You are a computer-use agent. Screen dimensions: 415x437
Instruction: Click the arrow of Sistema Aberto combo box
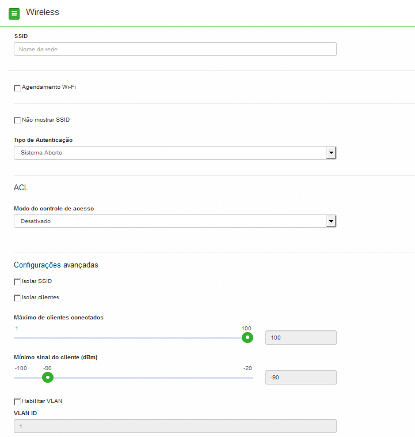tap(331, 153)
